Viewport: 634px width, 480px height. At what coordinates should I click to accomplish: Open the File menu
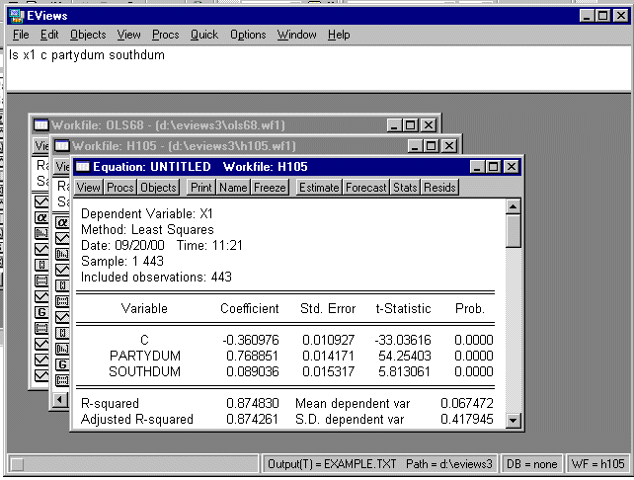click(x=21, y=35)
